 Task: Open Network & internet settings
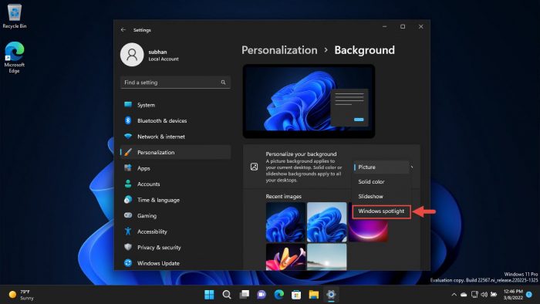[x=176, y=137]
